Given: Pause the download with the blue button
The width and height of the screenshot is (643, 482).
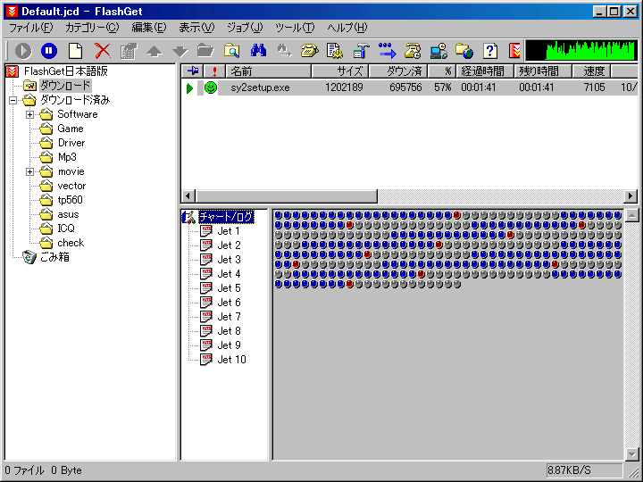Looking at the screenshot, I should point(49,51).
